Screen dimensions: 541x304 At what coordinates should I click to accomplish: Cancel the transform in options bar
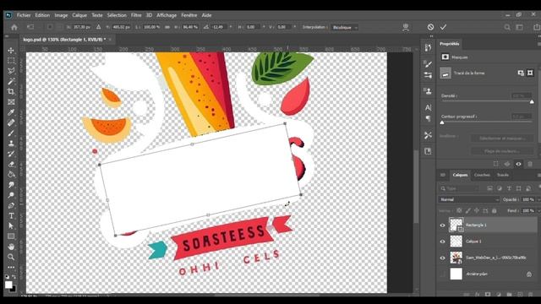430,27
